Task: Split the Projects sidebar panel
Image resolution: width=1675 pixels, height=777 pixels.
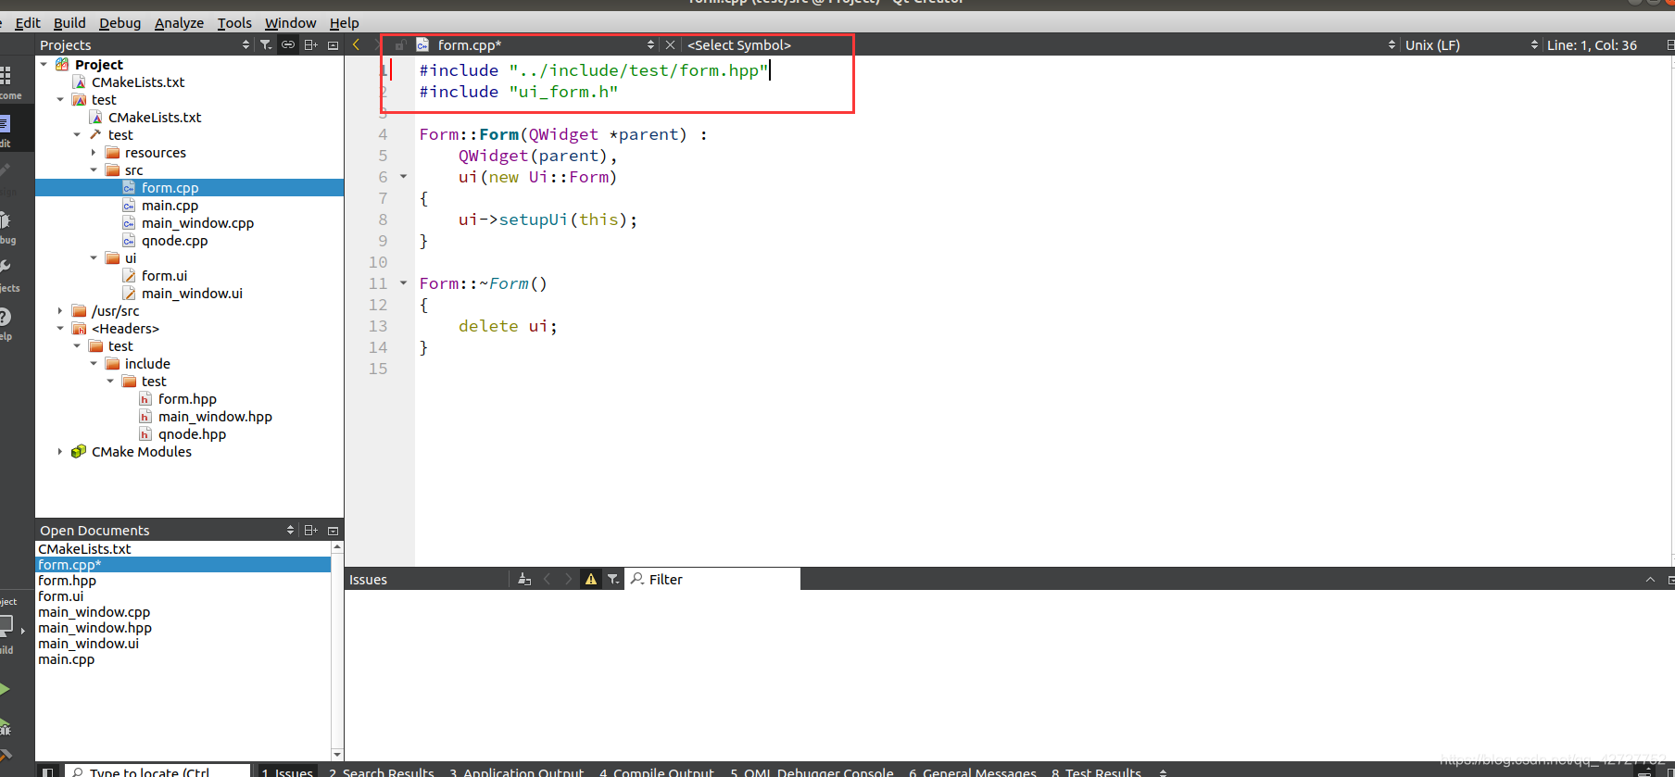Action: click(x=311, y=44)
